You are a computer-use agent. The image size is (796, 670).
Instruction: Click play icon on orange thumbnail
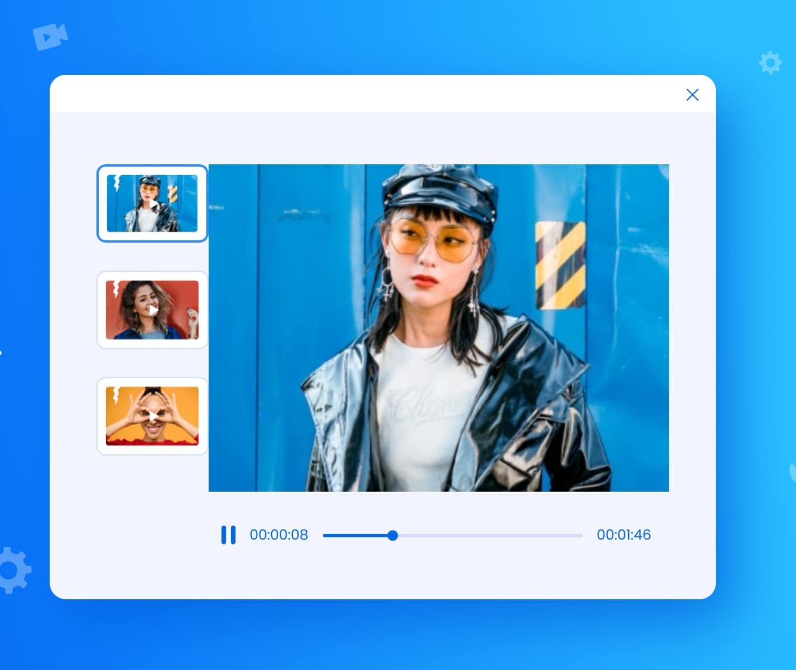click(x=153, y=416)
